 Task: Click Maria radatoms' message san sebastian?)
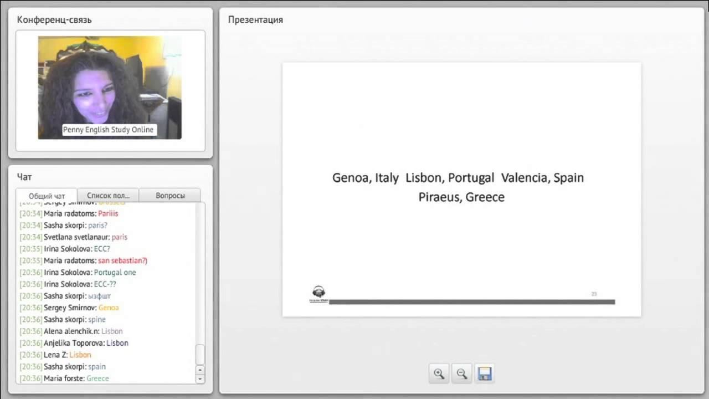pos(122,260)
